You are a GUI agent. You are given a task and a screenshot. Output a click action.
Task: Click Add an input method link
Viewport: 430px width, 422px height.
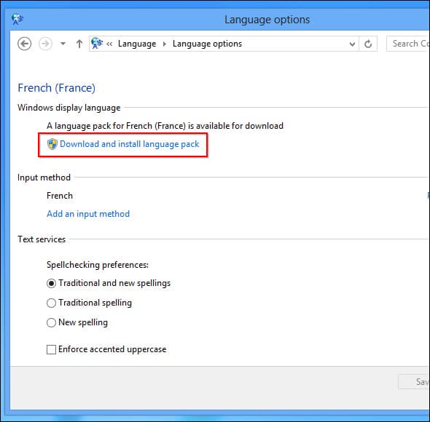click(x=88, y=214)
